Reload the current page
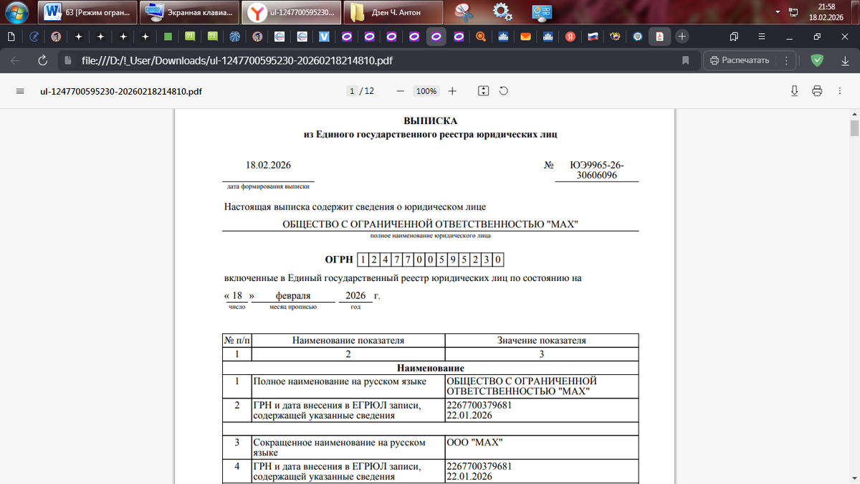Image resolution: width=860 pixels, height=484 pixels. pos(43,60)
